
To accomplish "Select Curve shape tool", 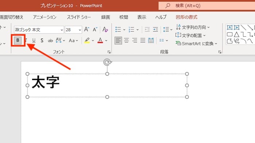I will 250,41.
